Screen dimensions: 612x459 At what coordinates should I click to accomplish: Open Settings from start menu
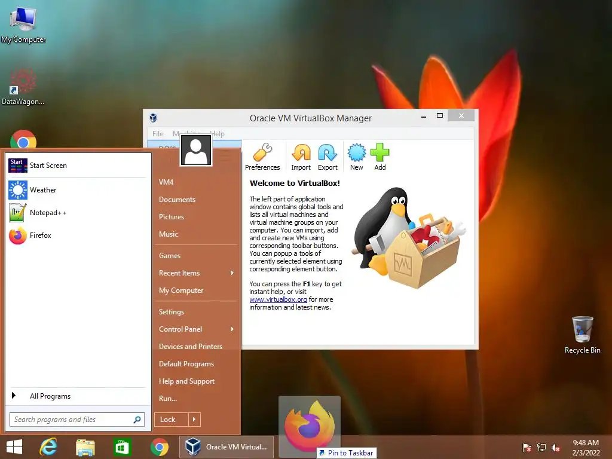(x=171, y=312)
